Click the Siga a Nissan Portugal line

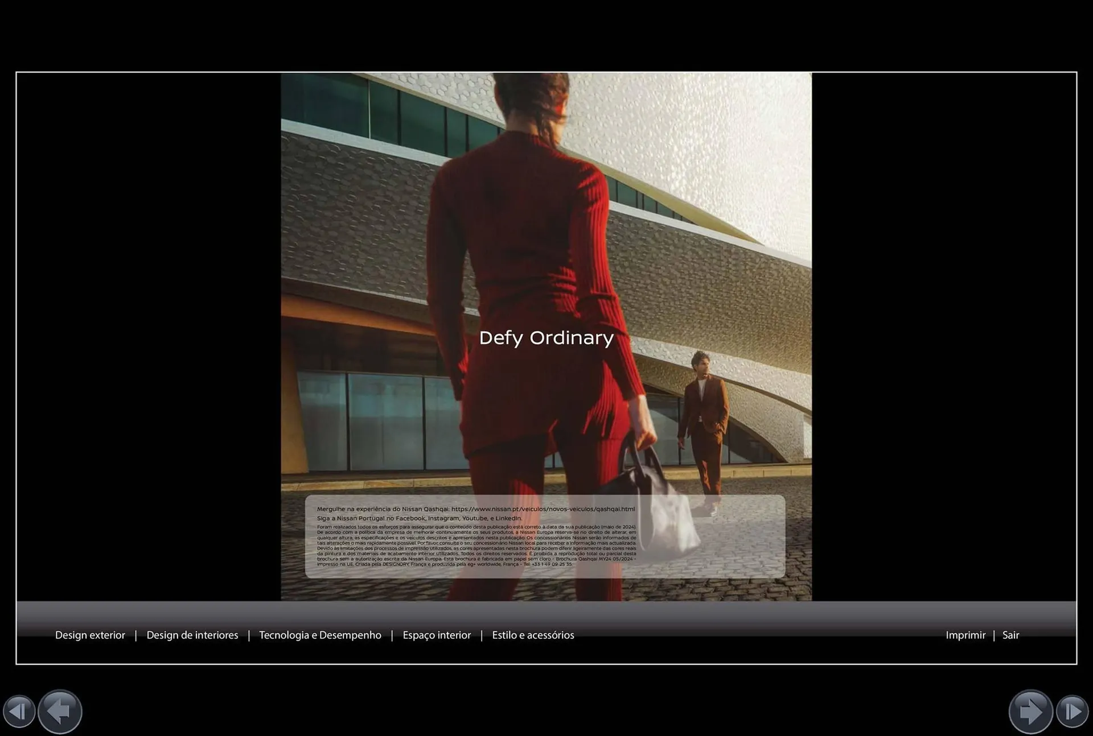(x=419, y=518)
